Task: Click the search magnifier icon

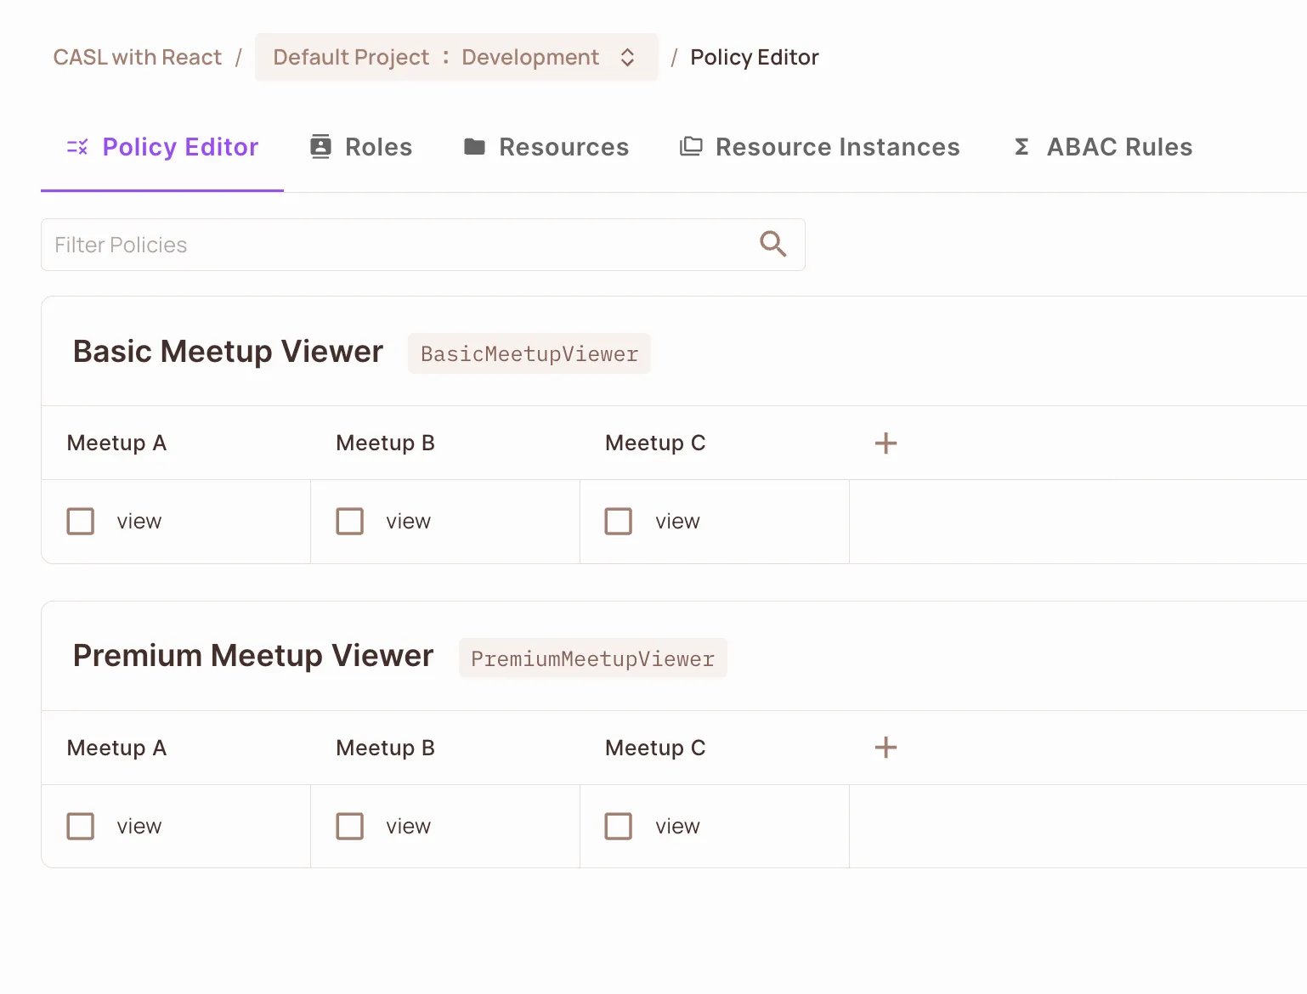Action: (772, 245)
